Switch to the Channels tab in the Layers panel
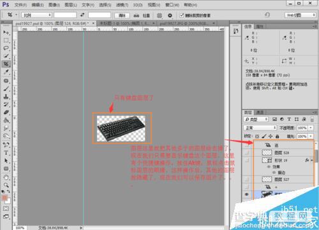The height and width of the screenshot is (230, 319). [260, 112]
